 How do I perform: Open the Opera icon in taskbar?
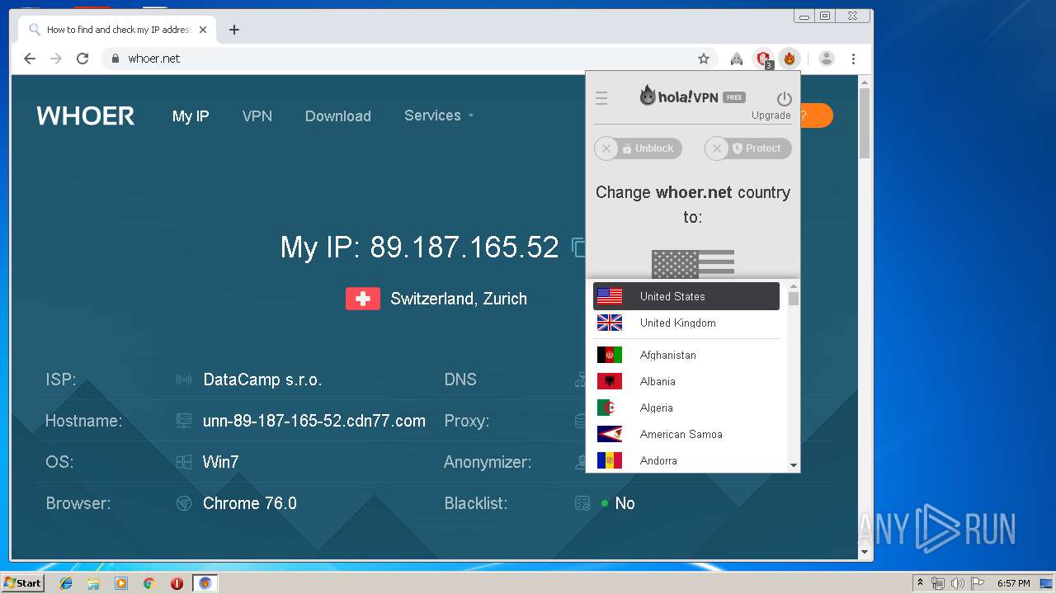point(177,583)
